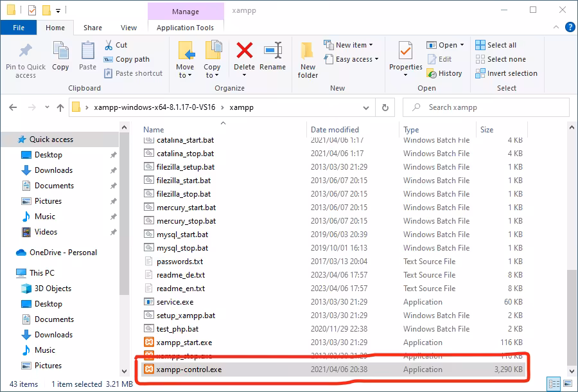Click Paste shortcut in ribbon
Screen dimensions: 578x392
[x=134, y=73]
